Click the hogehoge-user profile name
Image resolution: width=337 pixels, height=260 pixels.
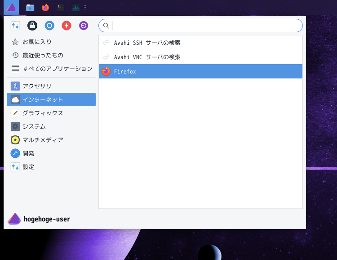tap(47, 219)
